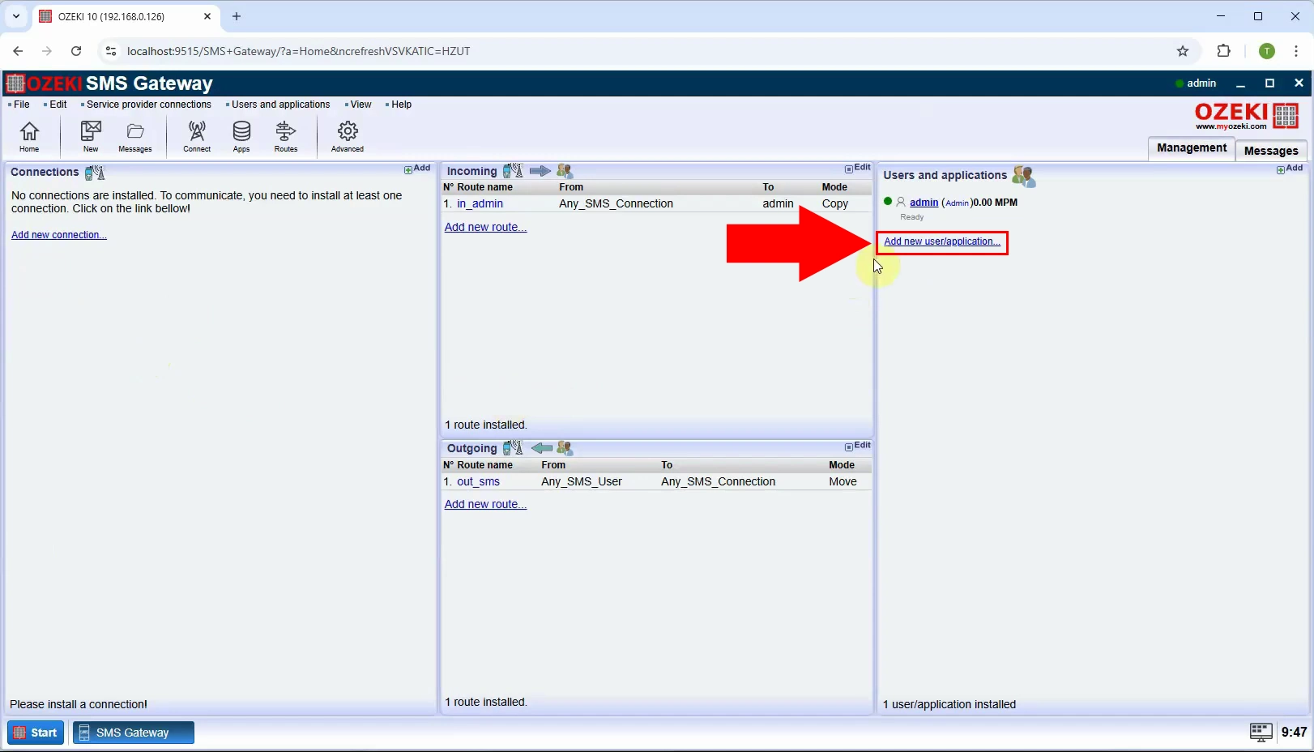Open the Messages folder toolbar icon
1314x752 pixels.
135,136
